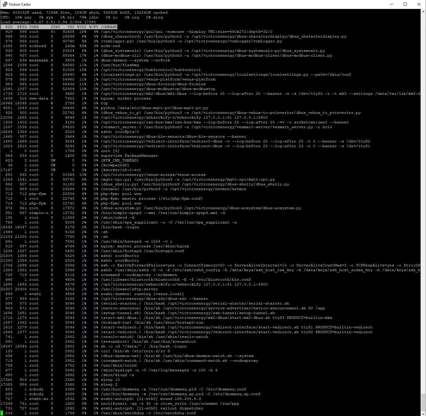Click the dbus-modbustcp process row
Image resolution: width=426 pixels, height=416 pixels.
108,89
